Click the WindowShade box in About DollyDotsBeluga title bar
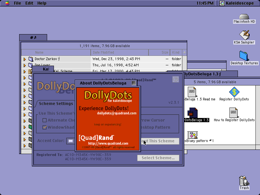 click(x=134, y=83)
